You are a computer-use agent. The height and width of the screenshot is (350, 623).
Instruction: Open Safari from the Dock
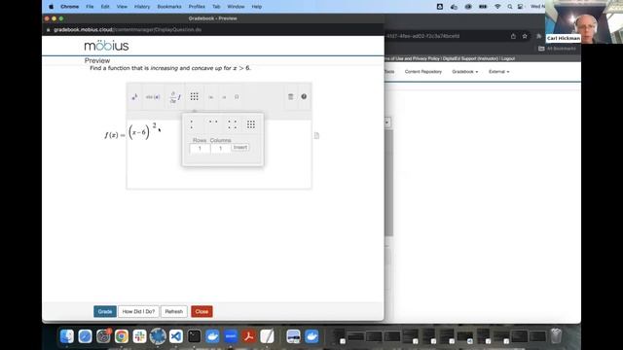pyautogui.click(x=85, y=336)
